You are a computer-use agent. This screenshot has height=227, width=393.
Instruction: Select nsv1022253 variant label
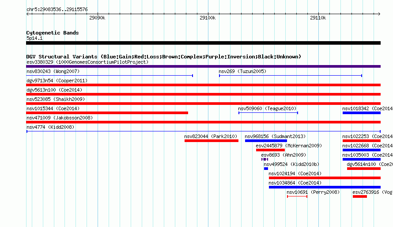click(367, 136)
